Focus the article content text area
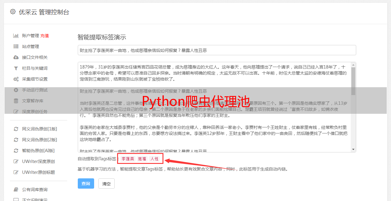 214,107
